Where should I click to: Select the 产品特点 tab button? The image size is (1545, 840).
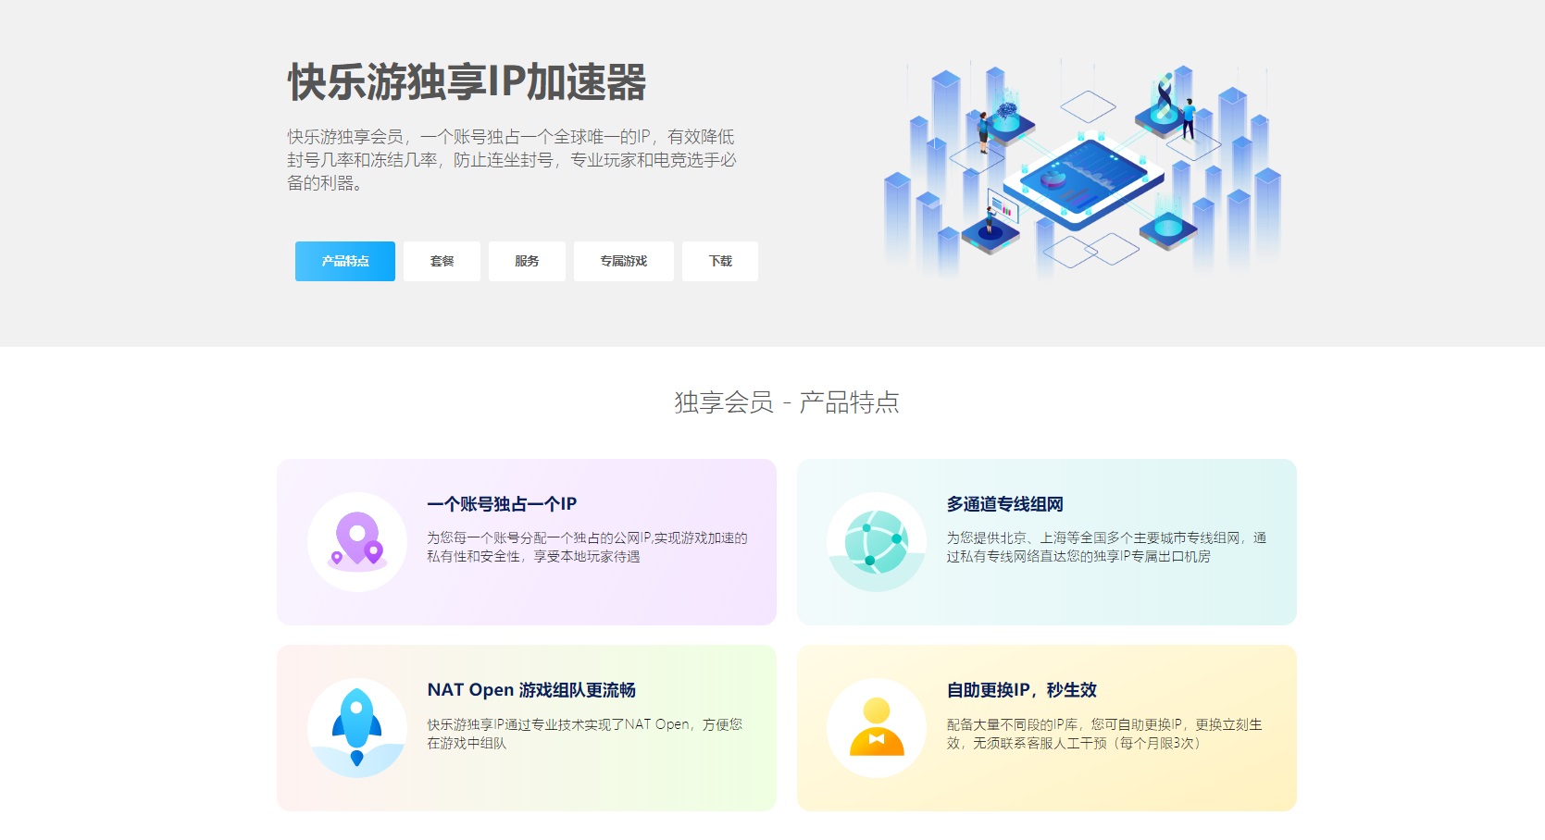point(345,261)
